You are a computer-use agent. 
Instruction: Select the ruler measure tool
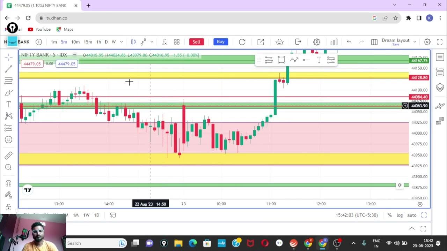point(9,155)
